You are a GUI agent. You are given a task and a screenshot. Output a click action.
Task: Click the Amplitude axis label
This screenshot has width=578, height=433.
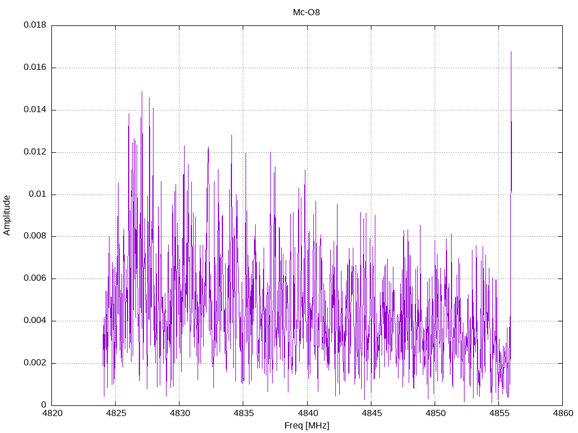tap(7, 215)
